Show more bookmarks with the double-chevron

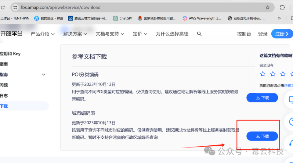point(279,18)
